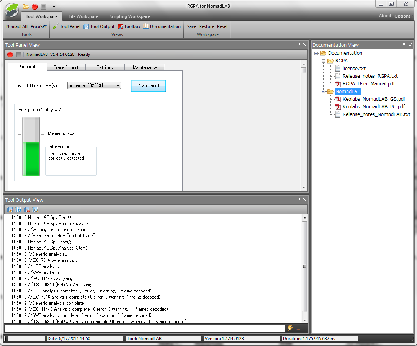The height and width of the screenshot is (346, 417).
Task: Open the Trace Import tab
Action: click(66, 67)
